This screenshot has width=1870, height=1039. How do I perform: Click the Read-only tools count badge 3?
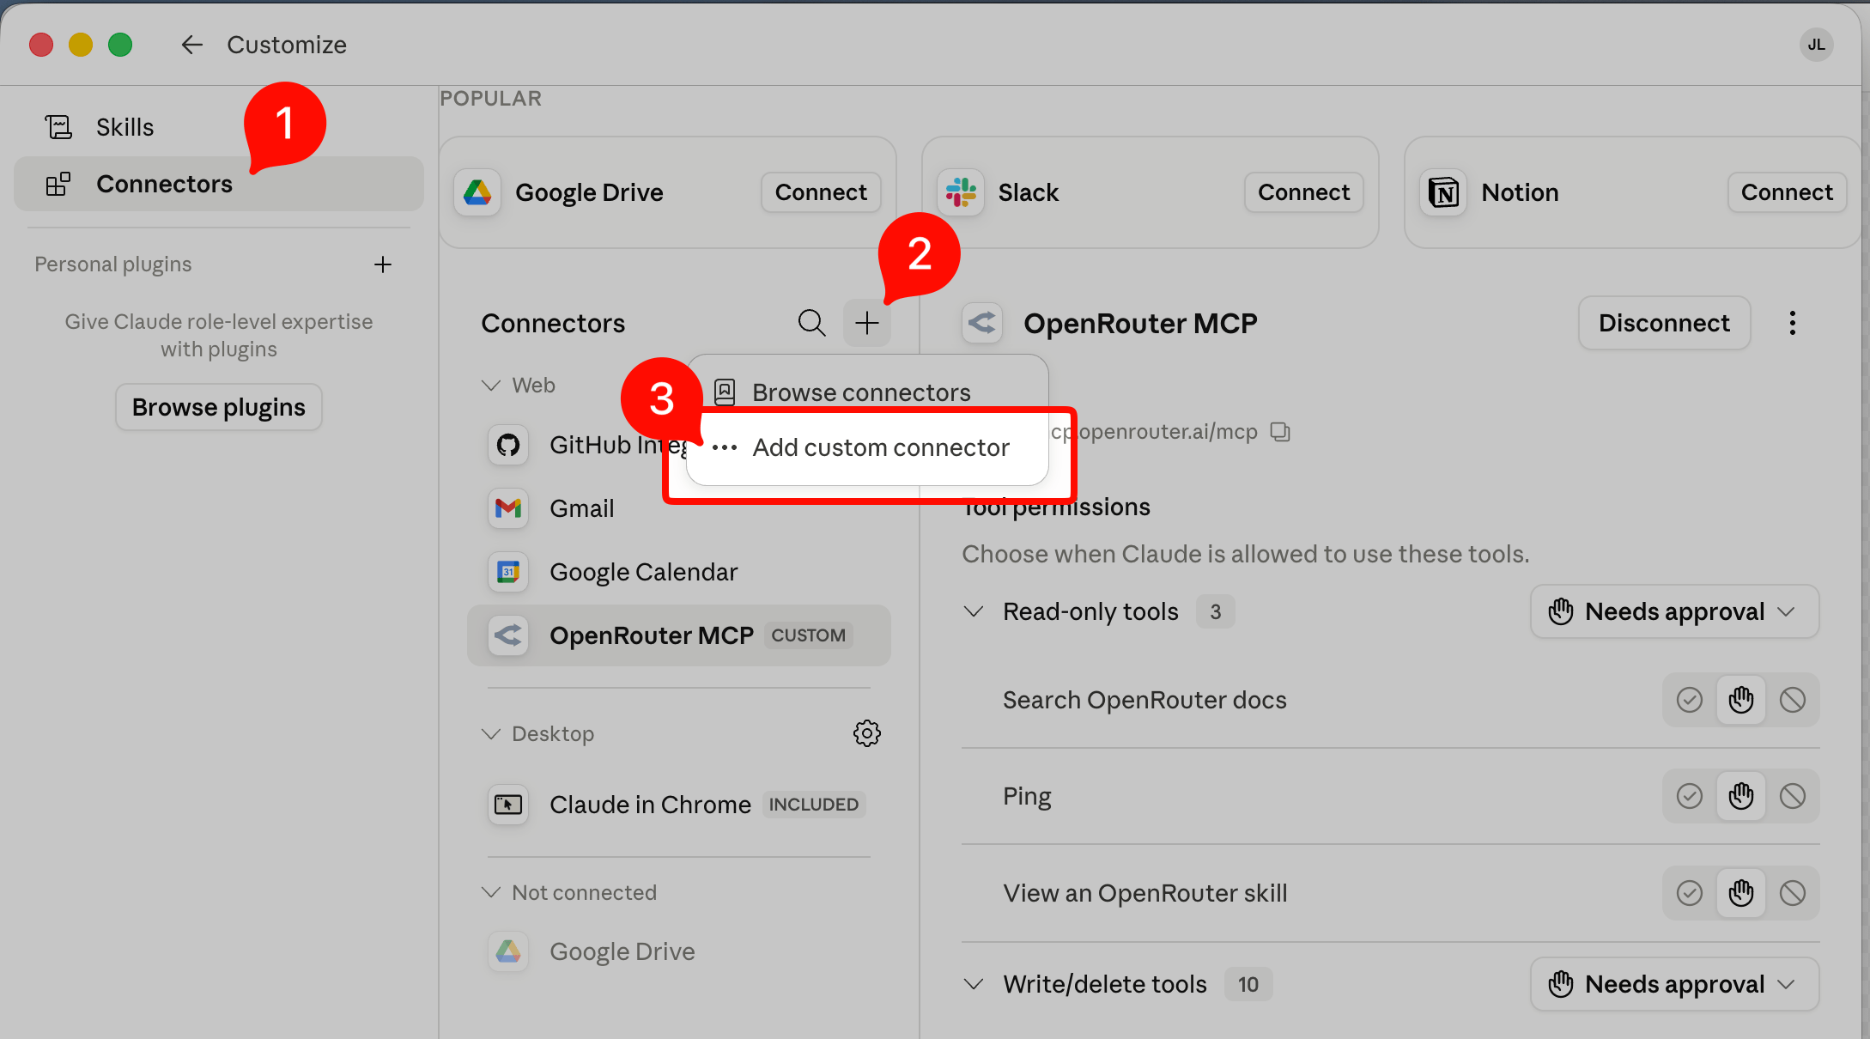coord(1215,611)
